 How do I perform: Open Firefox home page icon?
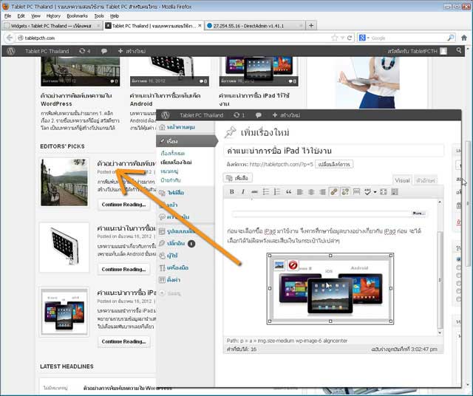(x=464, y=38)
